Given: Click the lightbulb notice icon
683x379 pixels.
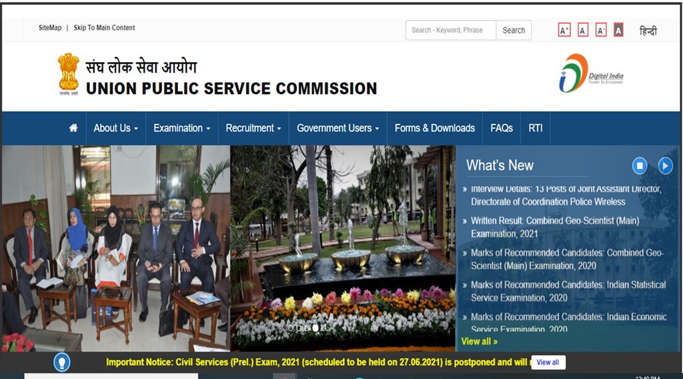Looking at the screenshot, I should (x=62, y=362).
